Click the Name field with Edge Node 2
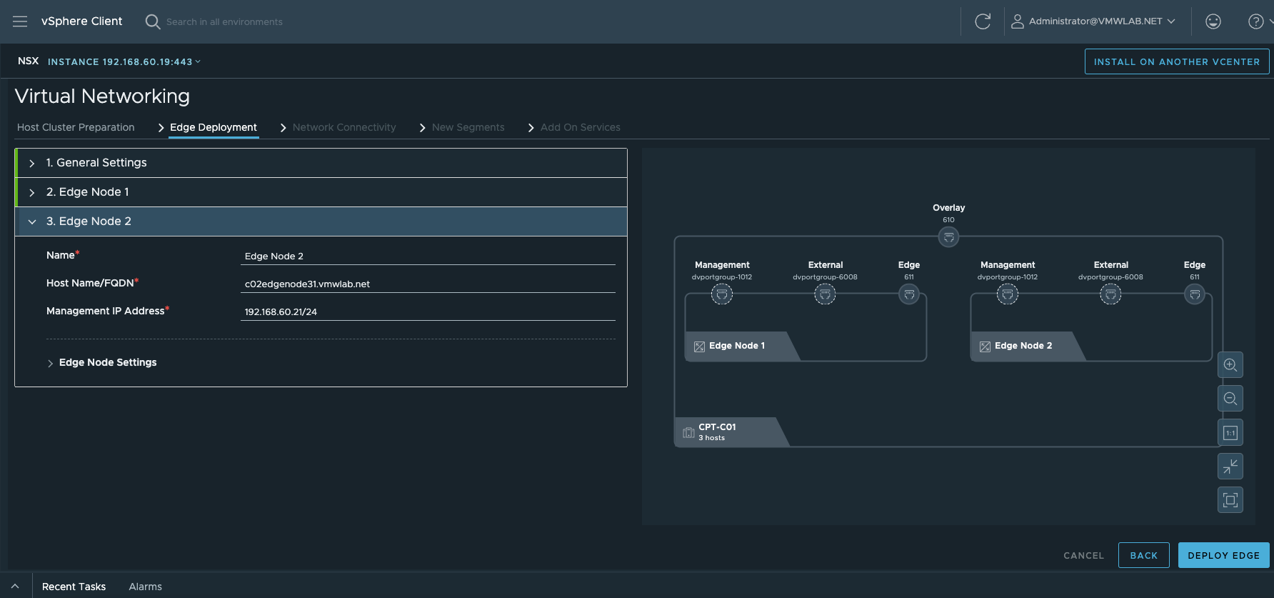This screenshot has height=598, width=1274. coord(428,256)
